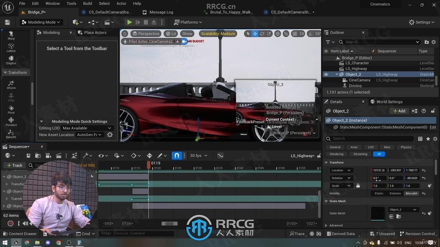Collapse the Transform section in Details

[326, 163]
